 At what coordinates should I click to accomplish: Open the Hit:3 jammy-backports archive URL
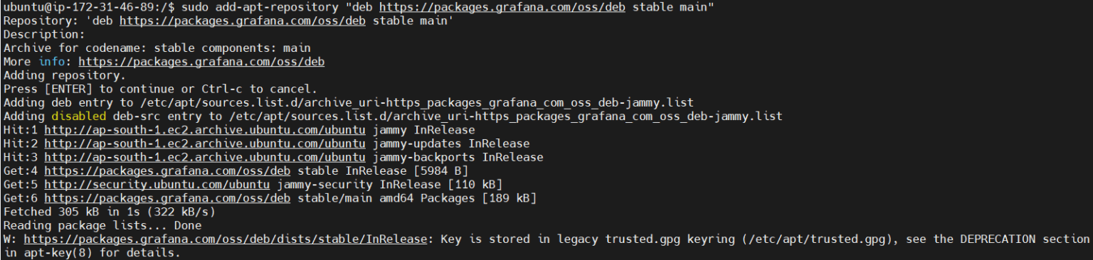(x=205, y=157)
